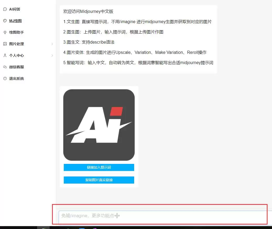Viewport: 272px width, 229px height.
Task: Open the 微信客服 menu label
Action: coord(17,67)
